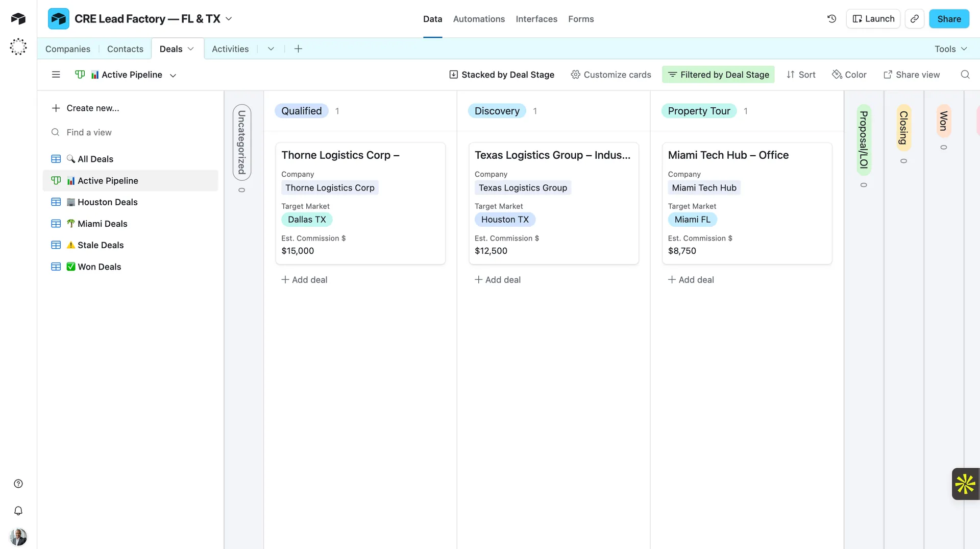This screenshot has width=980, height=549.
Task: Click the Airtable home icon
Action: tap(18, 18)
